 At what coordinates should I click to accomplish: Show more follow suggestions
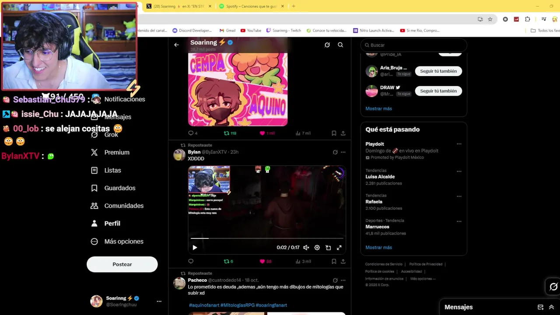click(379, 108)
